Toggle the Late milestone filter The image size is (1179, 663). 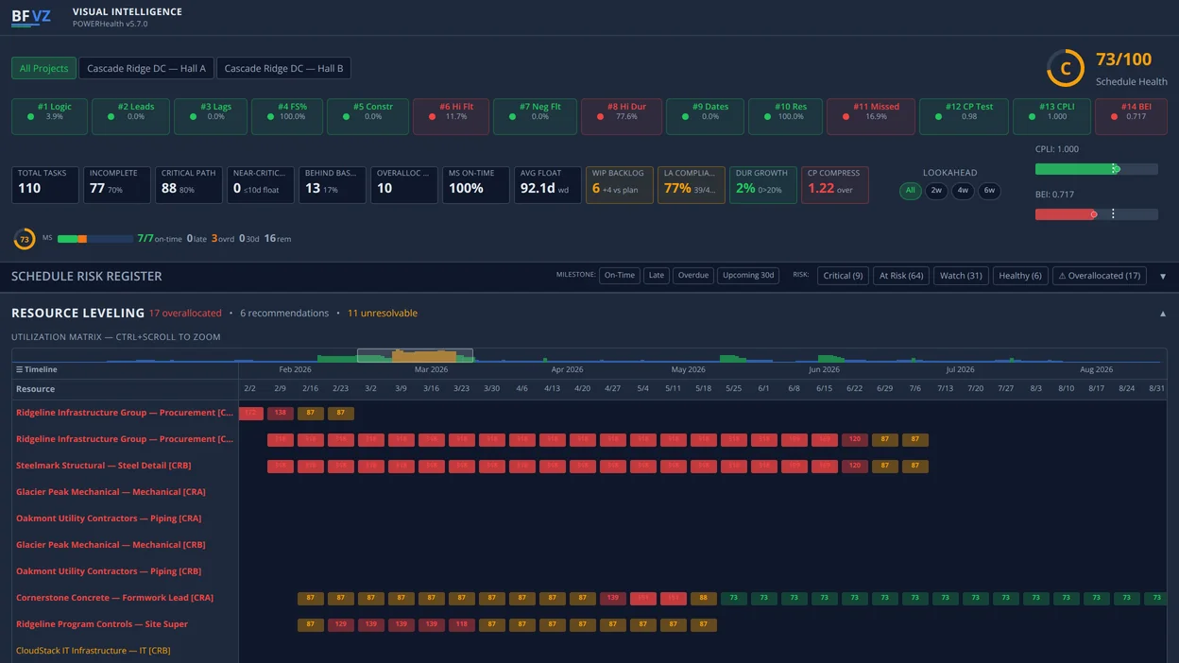pyautogui.click(x=656, y=276)
